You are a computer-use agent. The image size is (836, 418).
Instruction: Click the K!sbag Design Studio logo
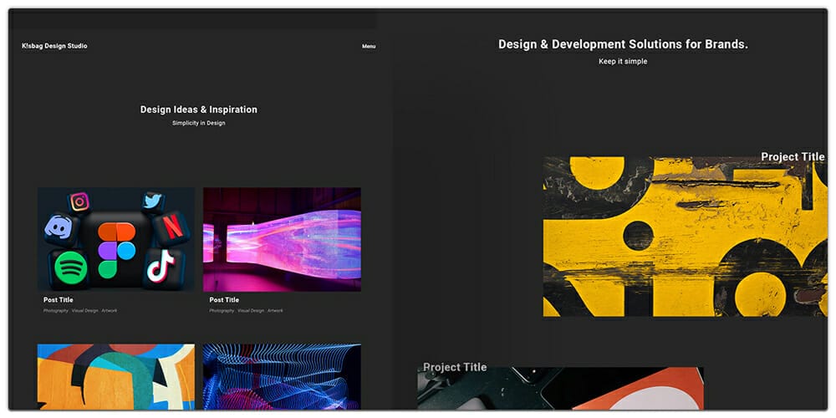point(54,46)
